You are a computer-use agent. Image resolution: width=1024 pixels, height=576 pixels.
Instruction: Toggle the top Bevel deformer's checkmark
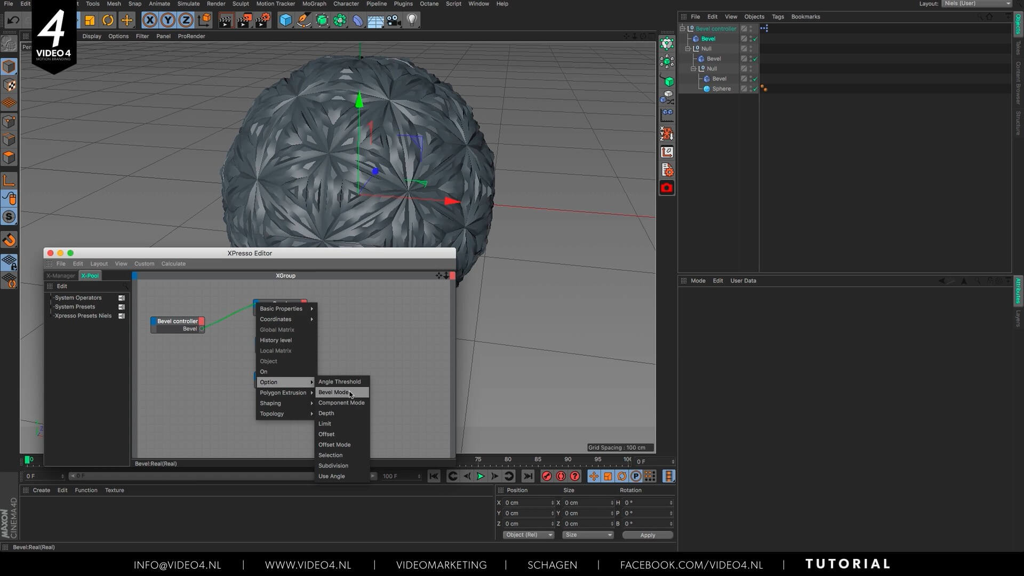coord(755,39)
